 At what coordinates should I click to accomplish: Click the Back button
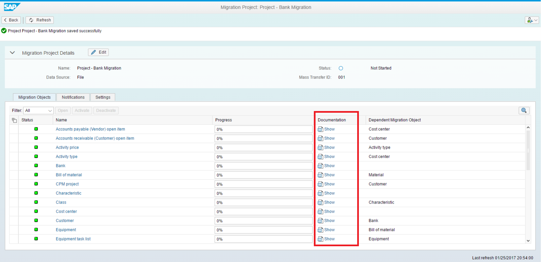coord(11,20)
